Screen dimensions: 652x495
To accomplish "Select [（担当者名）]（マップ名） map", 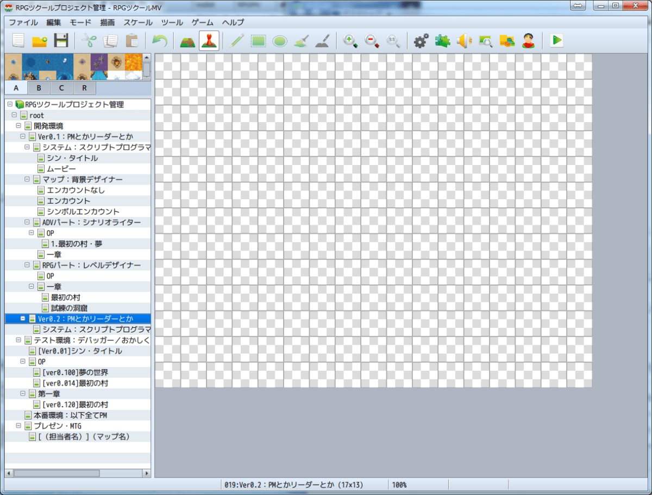I will click(84, 436).
